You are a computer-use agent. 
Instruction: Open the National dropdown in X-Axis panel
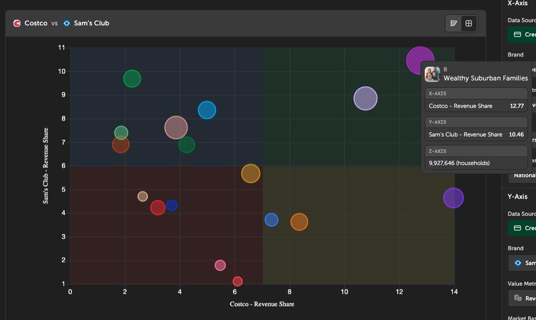[522, 176]
